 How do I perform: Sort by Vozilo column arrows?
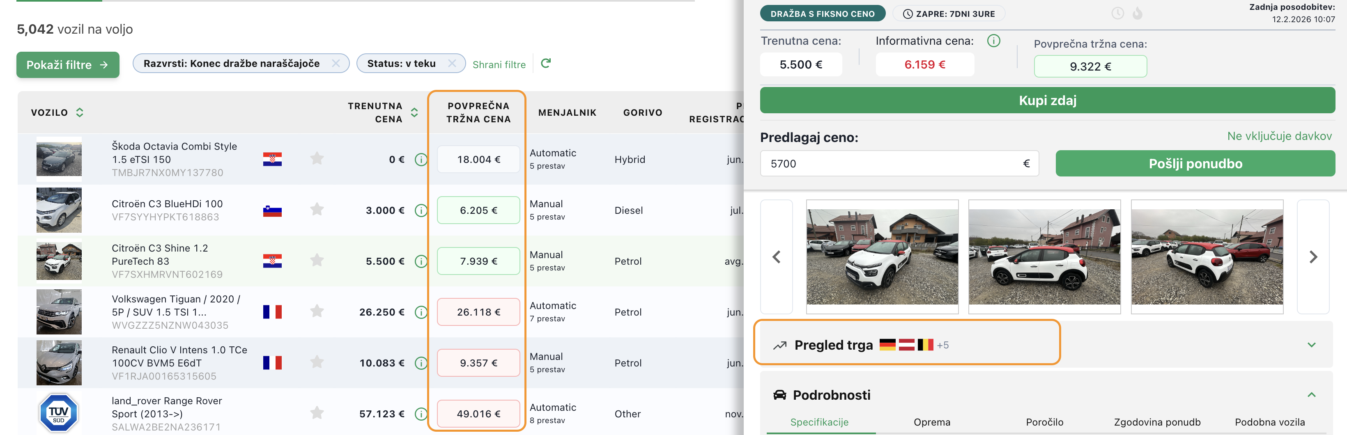(x=80, y=112)
